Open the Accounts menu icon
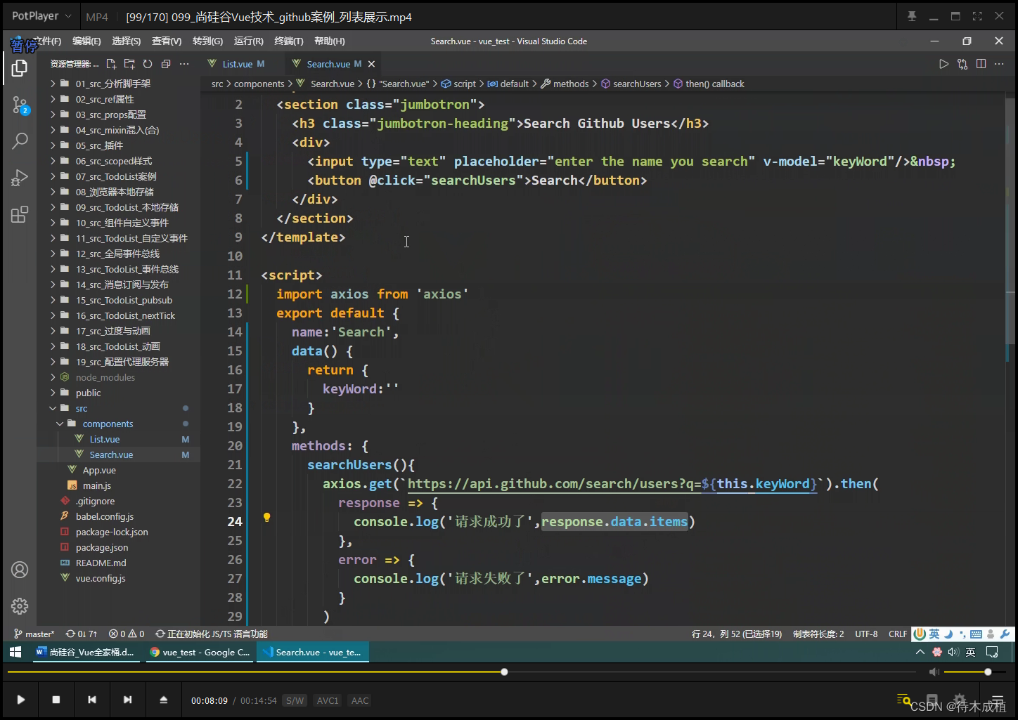 pos(20,570)
